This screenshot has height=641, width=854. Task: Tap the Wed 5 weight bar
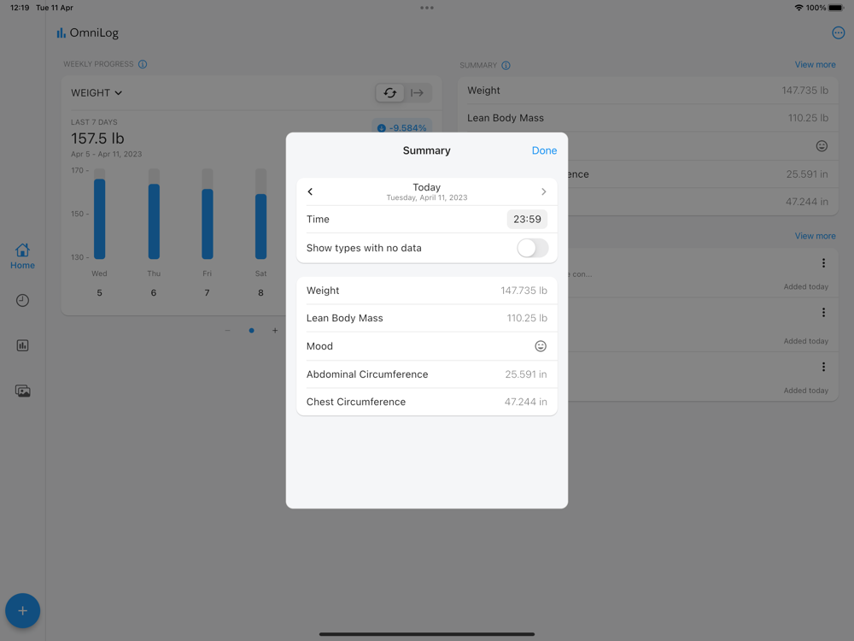pyautogui.click(x=100, y=219)
